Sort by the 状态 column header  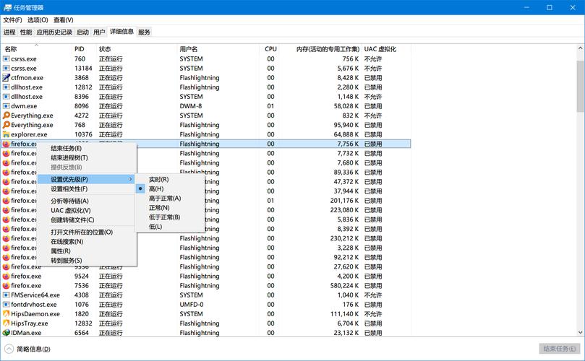click(136, 49)
